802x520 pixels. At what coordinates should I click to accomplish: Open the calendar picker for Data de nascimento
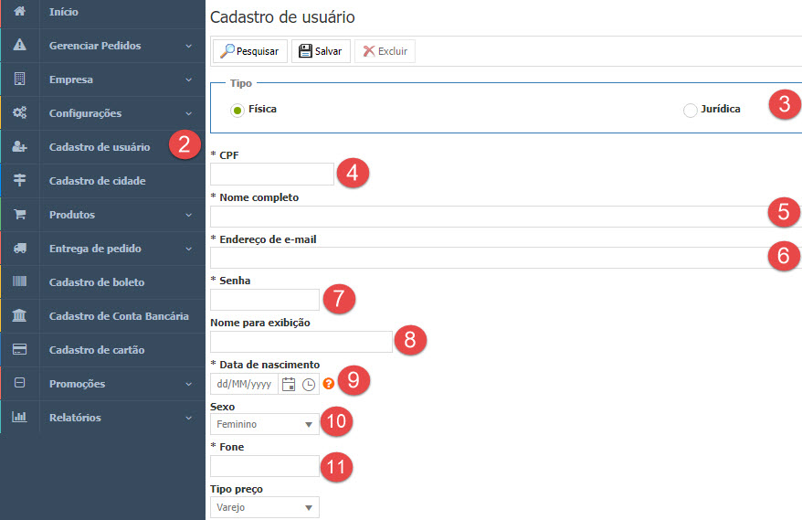click(289, 384)
